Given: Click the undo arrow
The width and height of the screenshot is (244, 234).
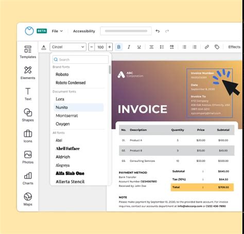Looking at the screenshot, I should pos(158,31).
